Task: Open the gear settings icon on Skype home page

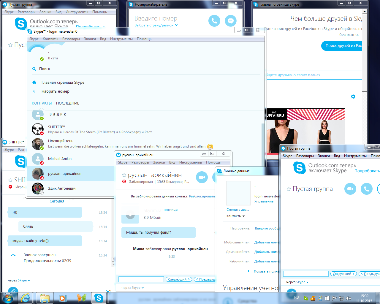Action: coord(353,96)
